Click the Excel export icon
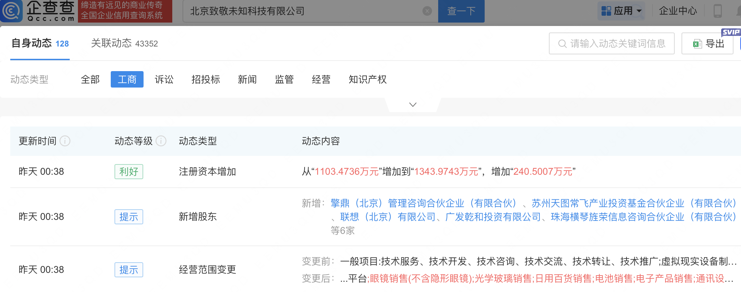Image resolution: width=741 pixels, height=292 pixels. pos(697,44)
